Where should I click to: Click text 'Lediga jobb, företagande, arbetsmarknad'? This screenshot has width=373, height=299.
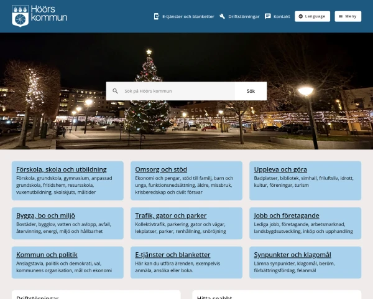click(x=300, y=224)
